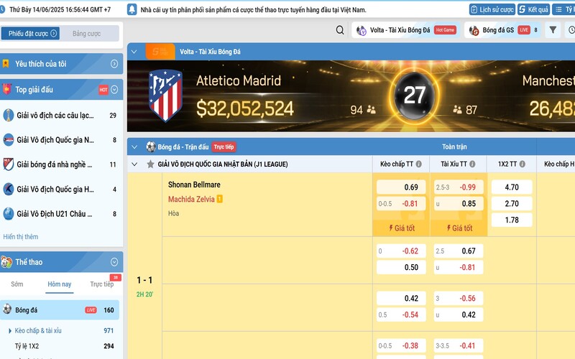This screenshot has width=575, height=359.
Task: Select handicap odds -0.81 for 0-0.5
Action: (x=401, y=204)
